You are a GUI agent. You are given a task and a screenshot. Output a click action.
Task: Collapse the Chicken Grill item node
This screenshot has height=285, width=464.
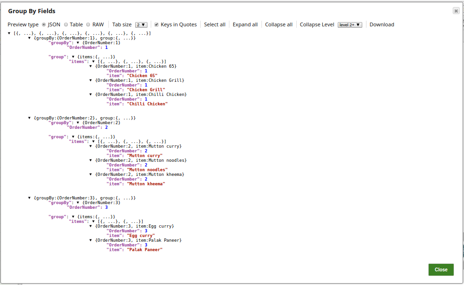click(x=91, y=80)
